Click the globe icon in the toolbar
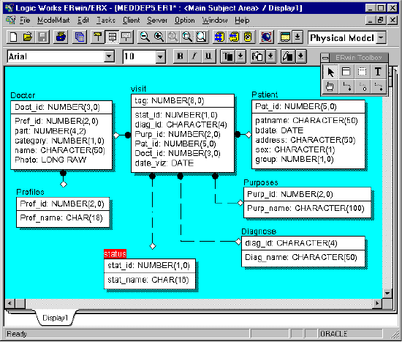 [x=266, y=37]
